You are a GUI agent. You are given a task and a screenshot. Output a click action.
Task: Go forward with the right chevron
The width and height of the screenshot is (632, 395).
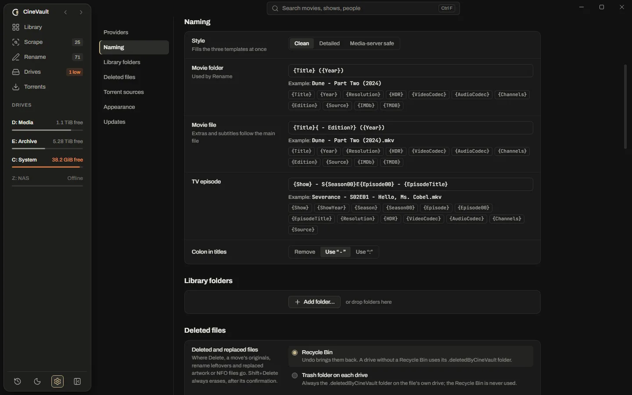[81, 12]
